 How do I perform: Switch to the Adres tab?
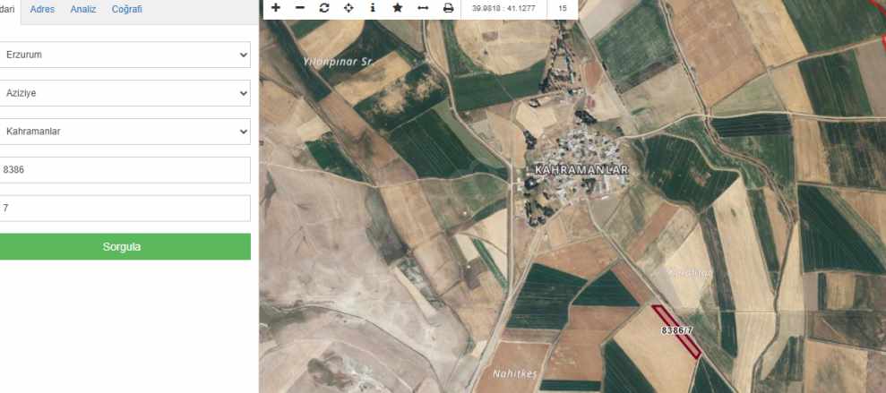[42, 9]
